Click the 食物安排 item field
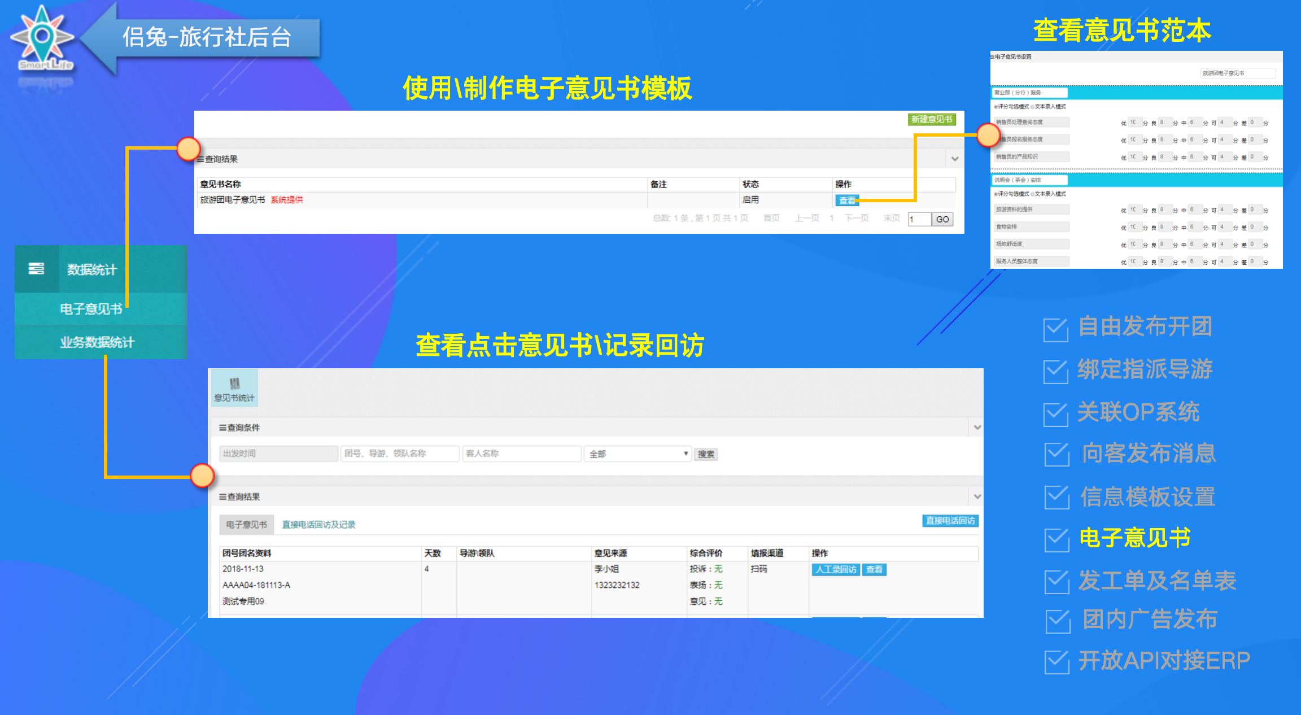Screen dimensions: 1301x715 1032,227
